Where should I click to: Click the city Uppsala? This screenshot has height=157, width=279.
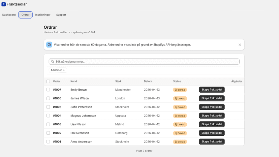120,116
